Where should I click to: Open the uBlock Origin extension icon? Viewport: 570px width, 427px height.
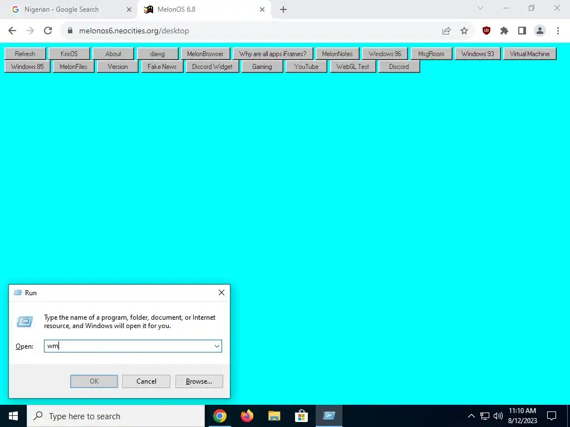click(487, 31)
